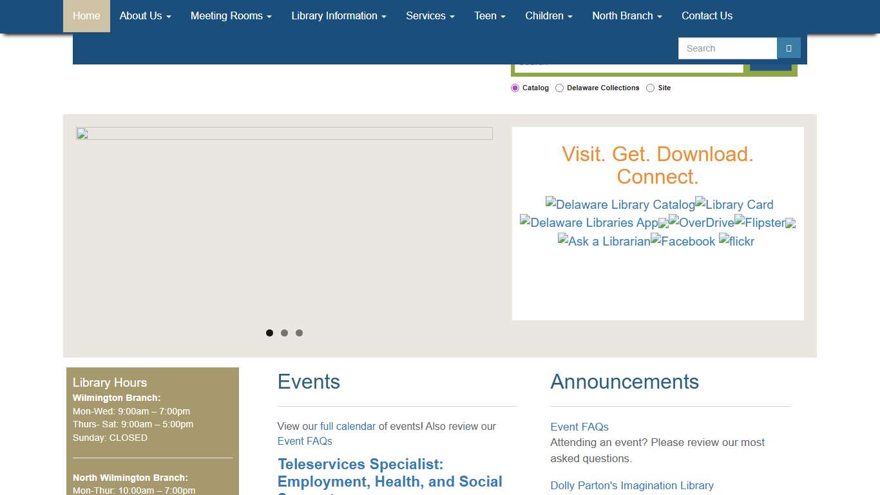Open the Delaware Libraries App icon

[588, 222]
